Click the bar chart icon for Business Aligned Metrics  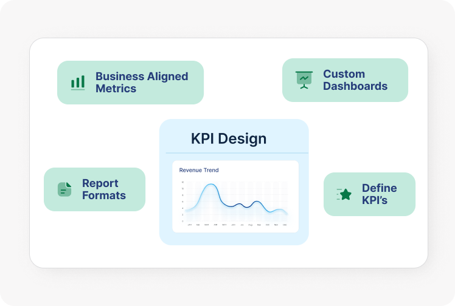click(x=78, y=83)
